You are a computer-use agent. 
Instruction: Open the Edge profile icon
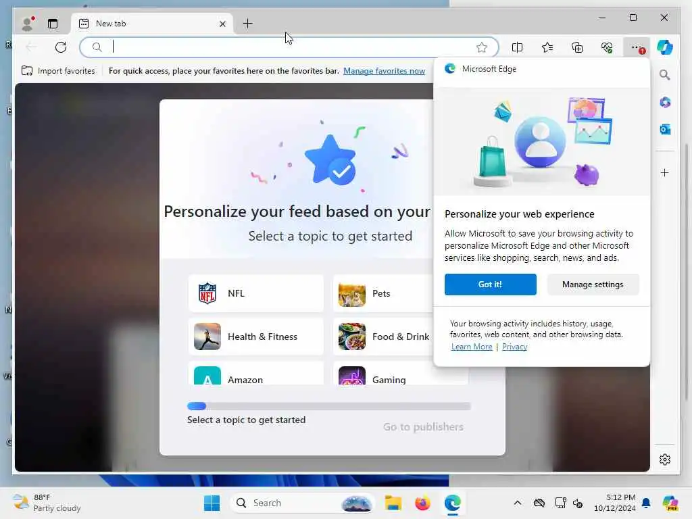point(28,24)
